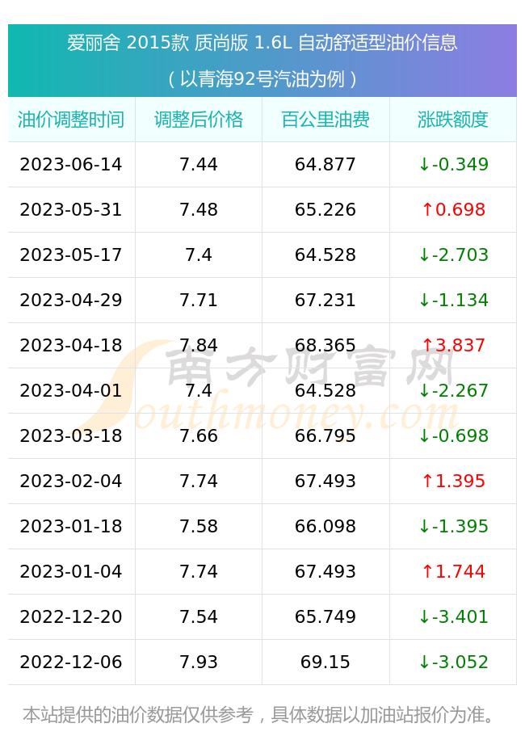Click the down arrow next to -2.703
Viewport: 525px width, 736px height.
click(x=424, y=254)
